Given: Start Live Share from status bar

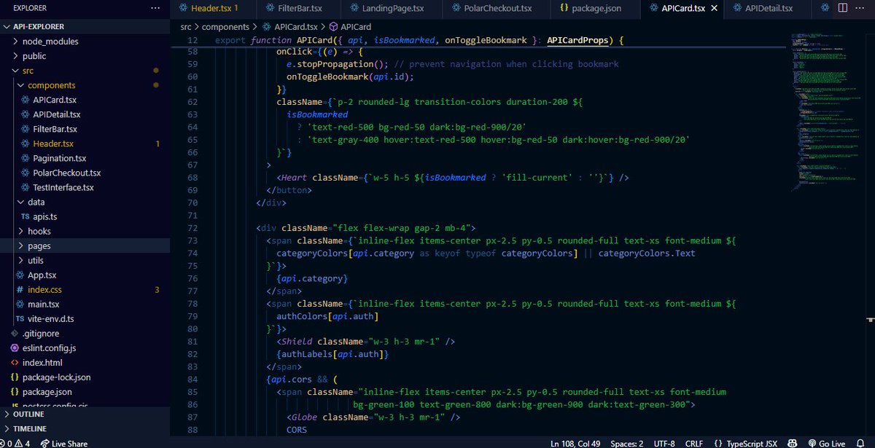Looking at the screenshot, I should click(x=64, y=443).
